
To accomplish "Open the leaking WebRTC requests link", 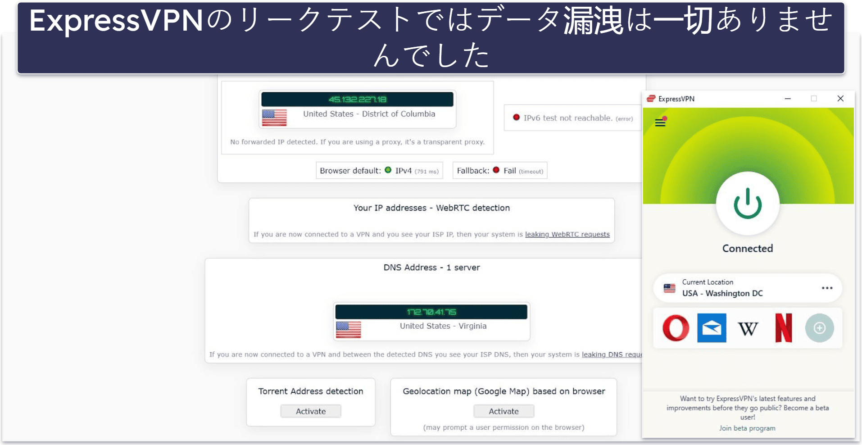I will point(567,234).
